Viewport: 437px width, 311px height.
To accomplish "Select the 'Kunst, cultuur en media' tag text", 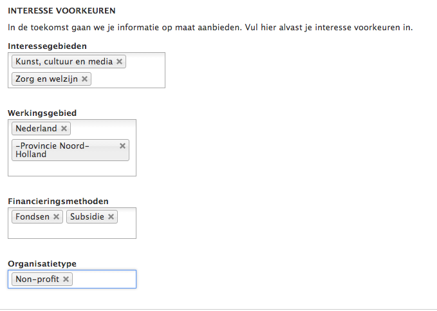I will pos(64,61).
